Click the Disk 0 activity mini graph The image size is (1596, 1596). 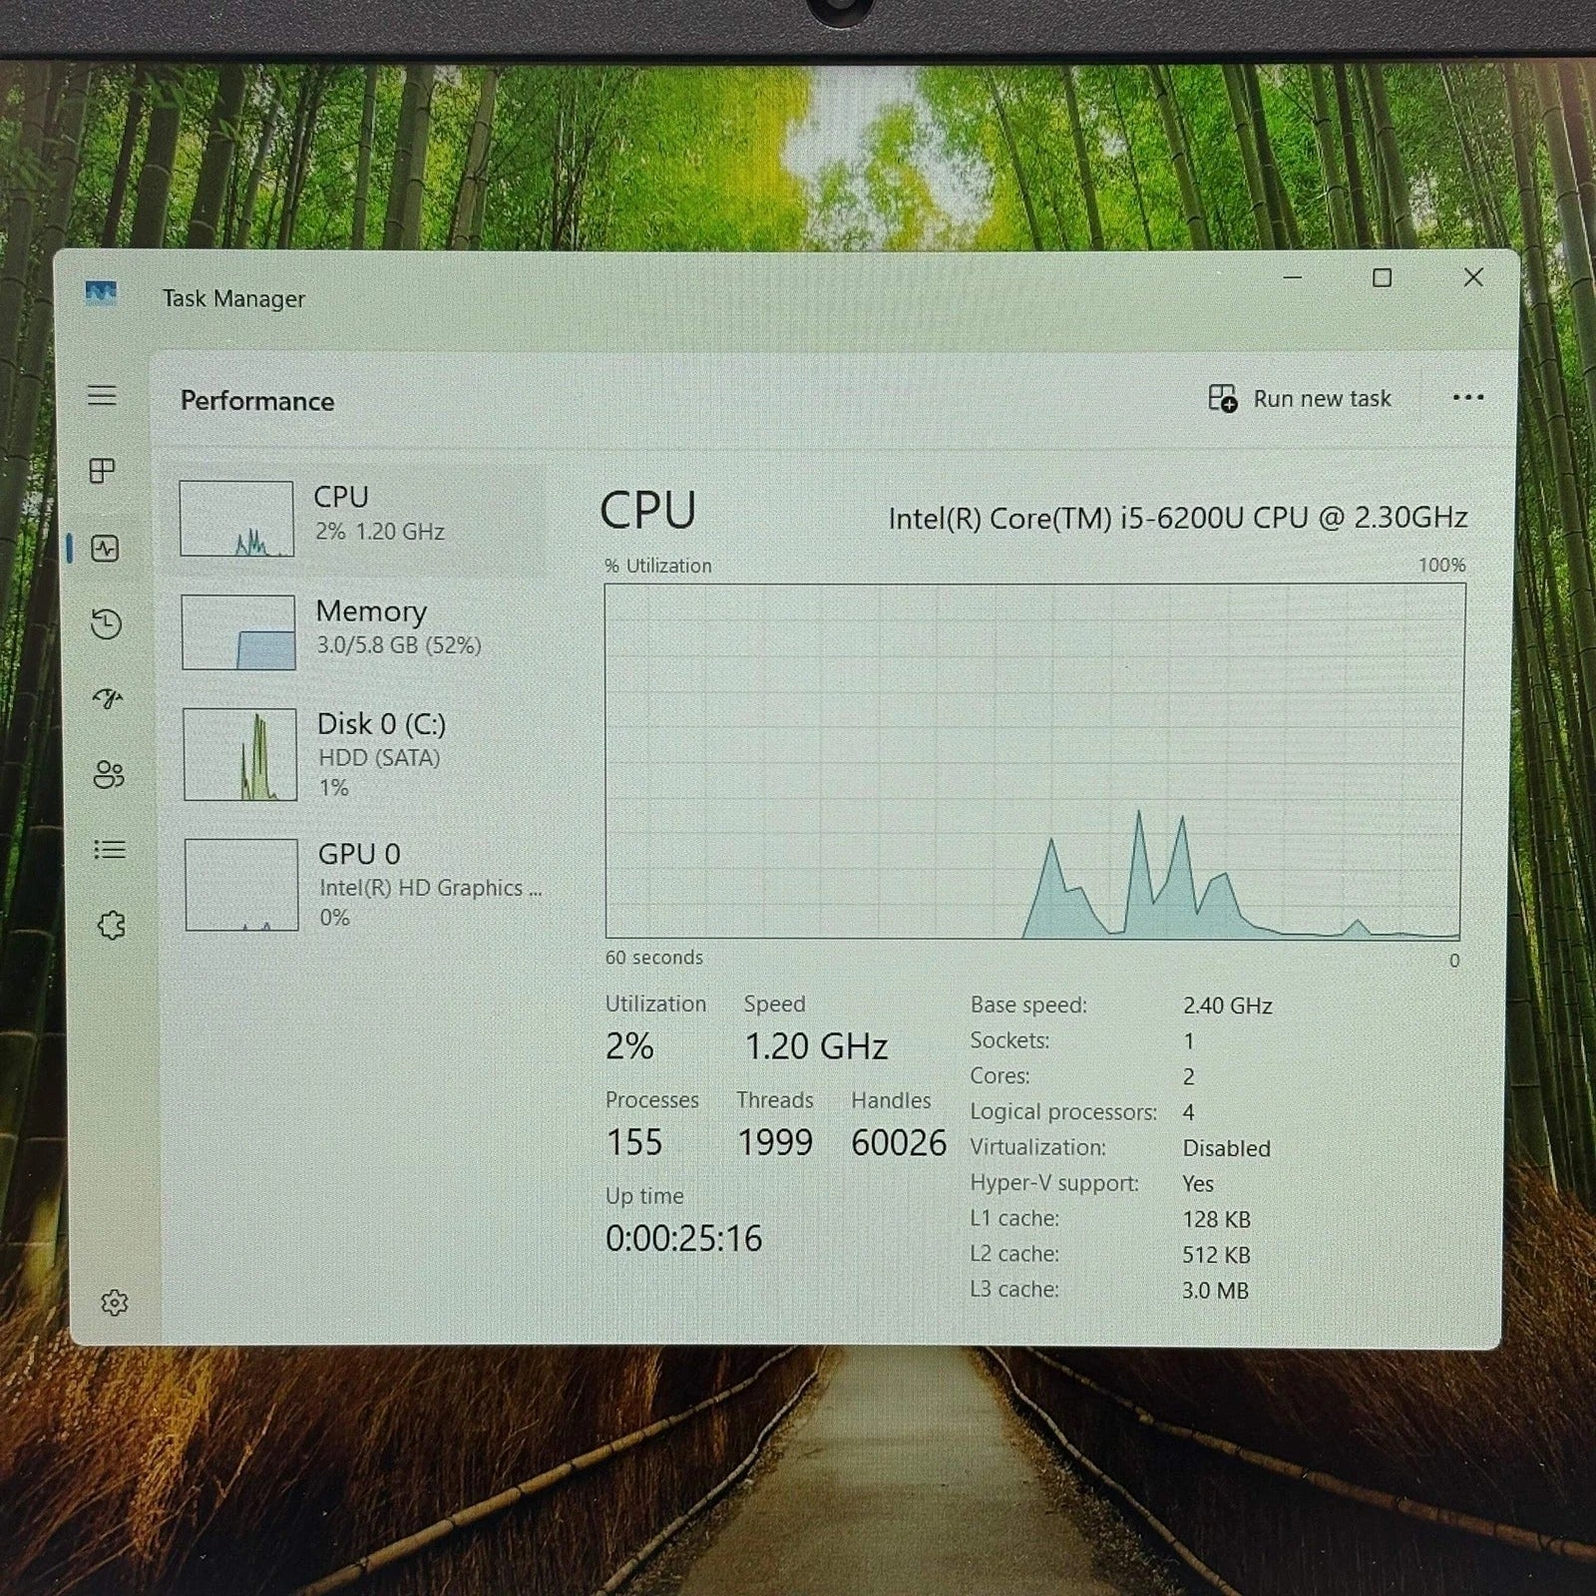[240, 754]
